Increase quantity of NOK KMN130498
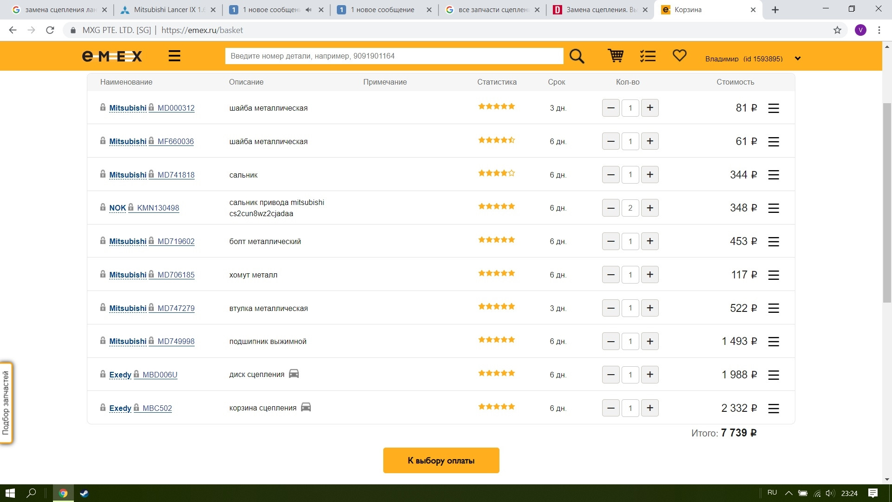 click(649, 208)
